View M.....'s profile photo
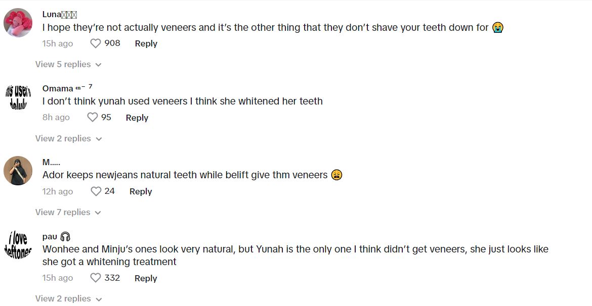This screenshot has height=306, width=592. 18,171
